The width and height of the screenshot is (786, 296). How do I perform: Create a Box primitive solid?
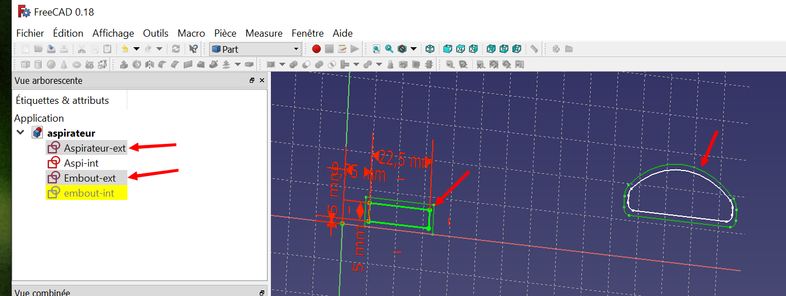pos(25,64)
